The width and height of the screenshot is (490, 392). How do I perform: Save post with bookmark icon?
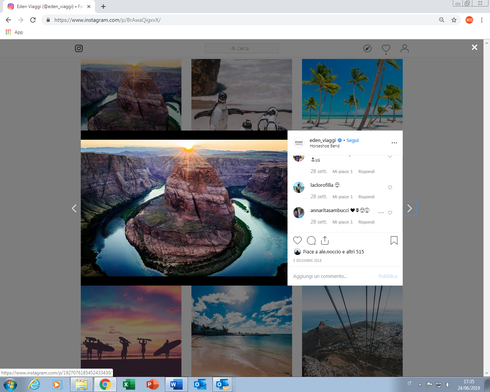[x=394, y=240]
